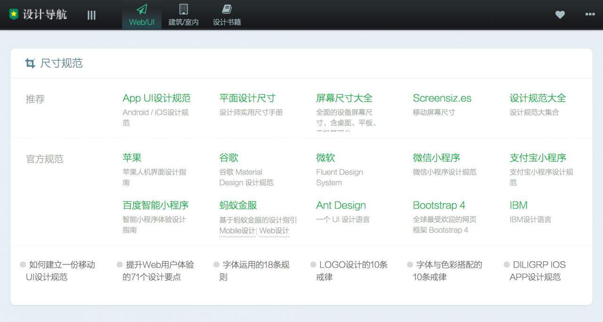This screenshot has height=322, width=603.
Task: Click the building icon above 建筑/室内
Action: click(184, 9)
